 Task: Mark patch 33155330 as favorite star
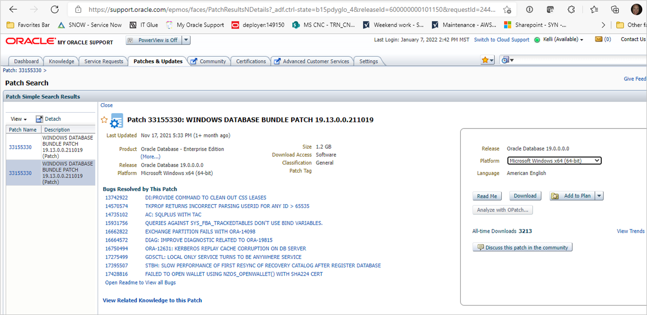coord(104,120)
